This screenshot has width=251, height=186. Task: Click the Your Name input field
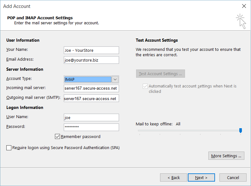click(x=91, y=50)
